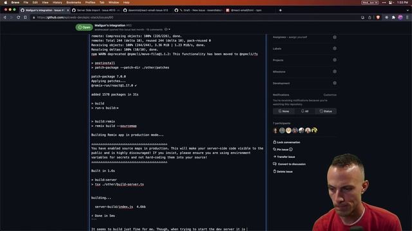Select the Status notification option
The height and width of the screenshot is (231, 412).
(x=326, y=111)
